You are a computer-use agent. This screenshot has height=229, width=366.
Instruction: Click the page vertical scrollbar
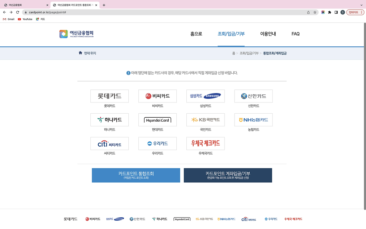[364, 116]
